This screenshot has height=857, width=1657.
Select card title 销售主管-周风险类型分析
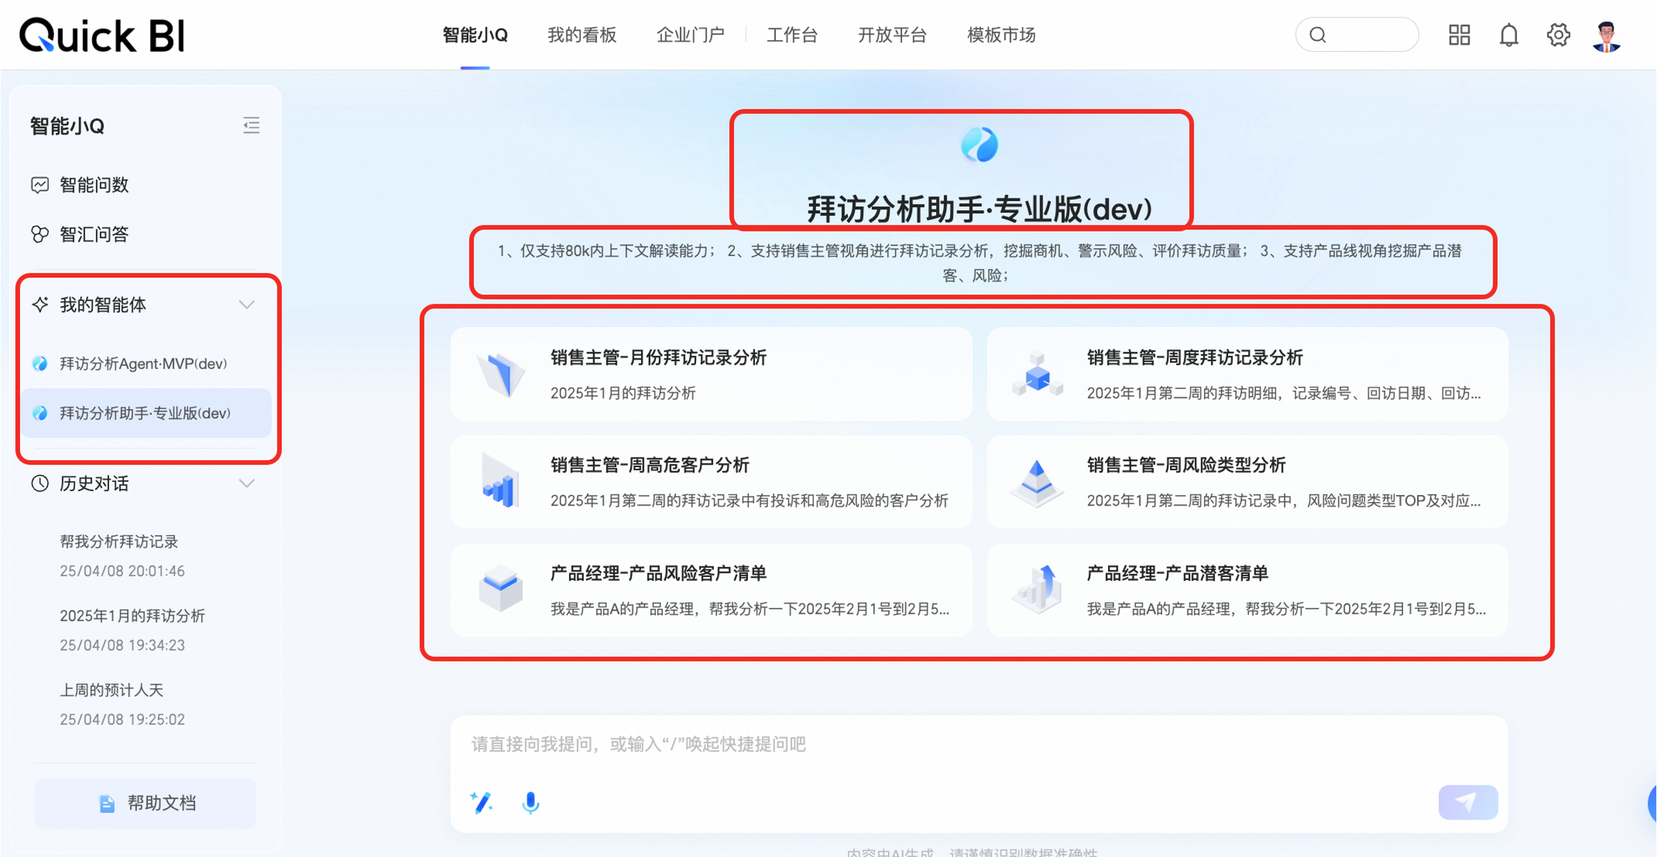[x=1187, y=465]
